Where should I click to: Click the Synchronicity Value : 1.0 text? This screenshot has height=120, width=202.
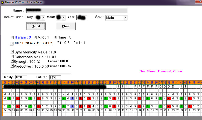(35, 52)
